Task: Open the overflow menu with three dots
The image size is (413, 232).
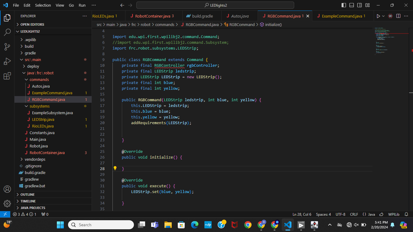Action: click(x=94, y=5)
